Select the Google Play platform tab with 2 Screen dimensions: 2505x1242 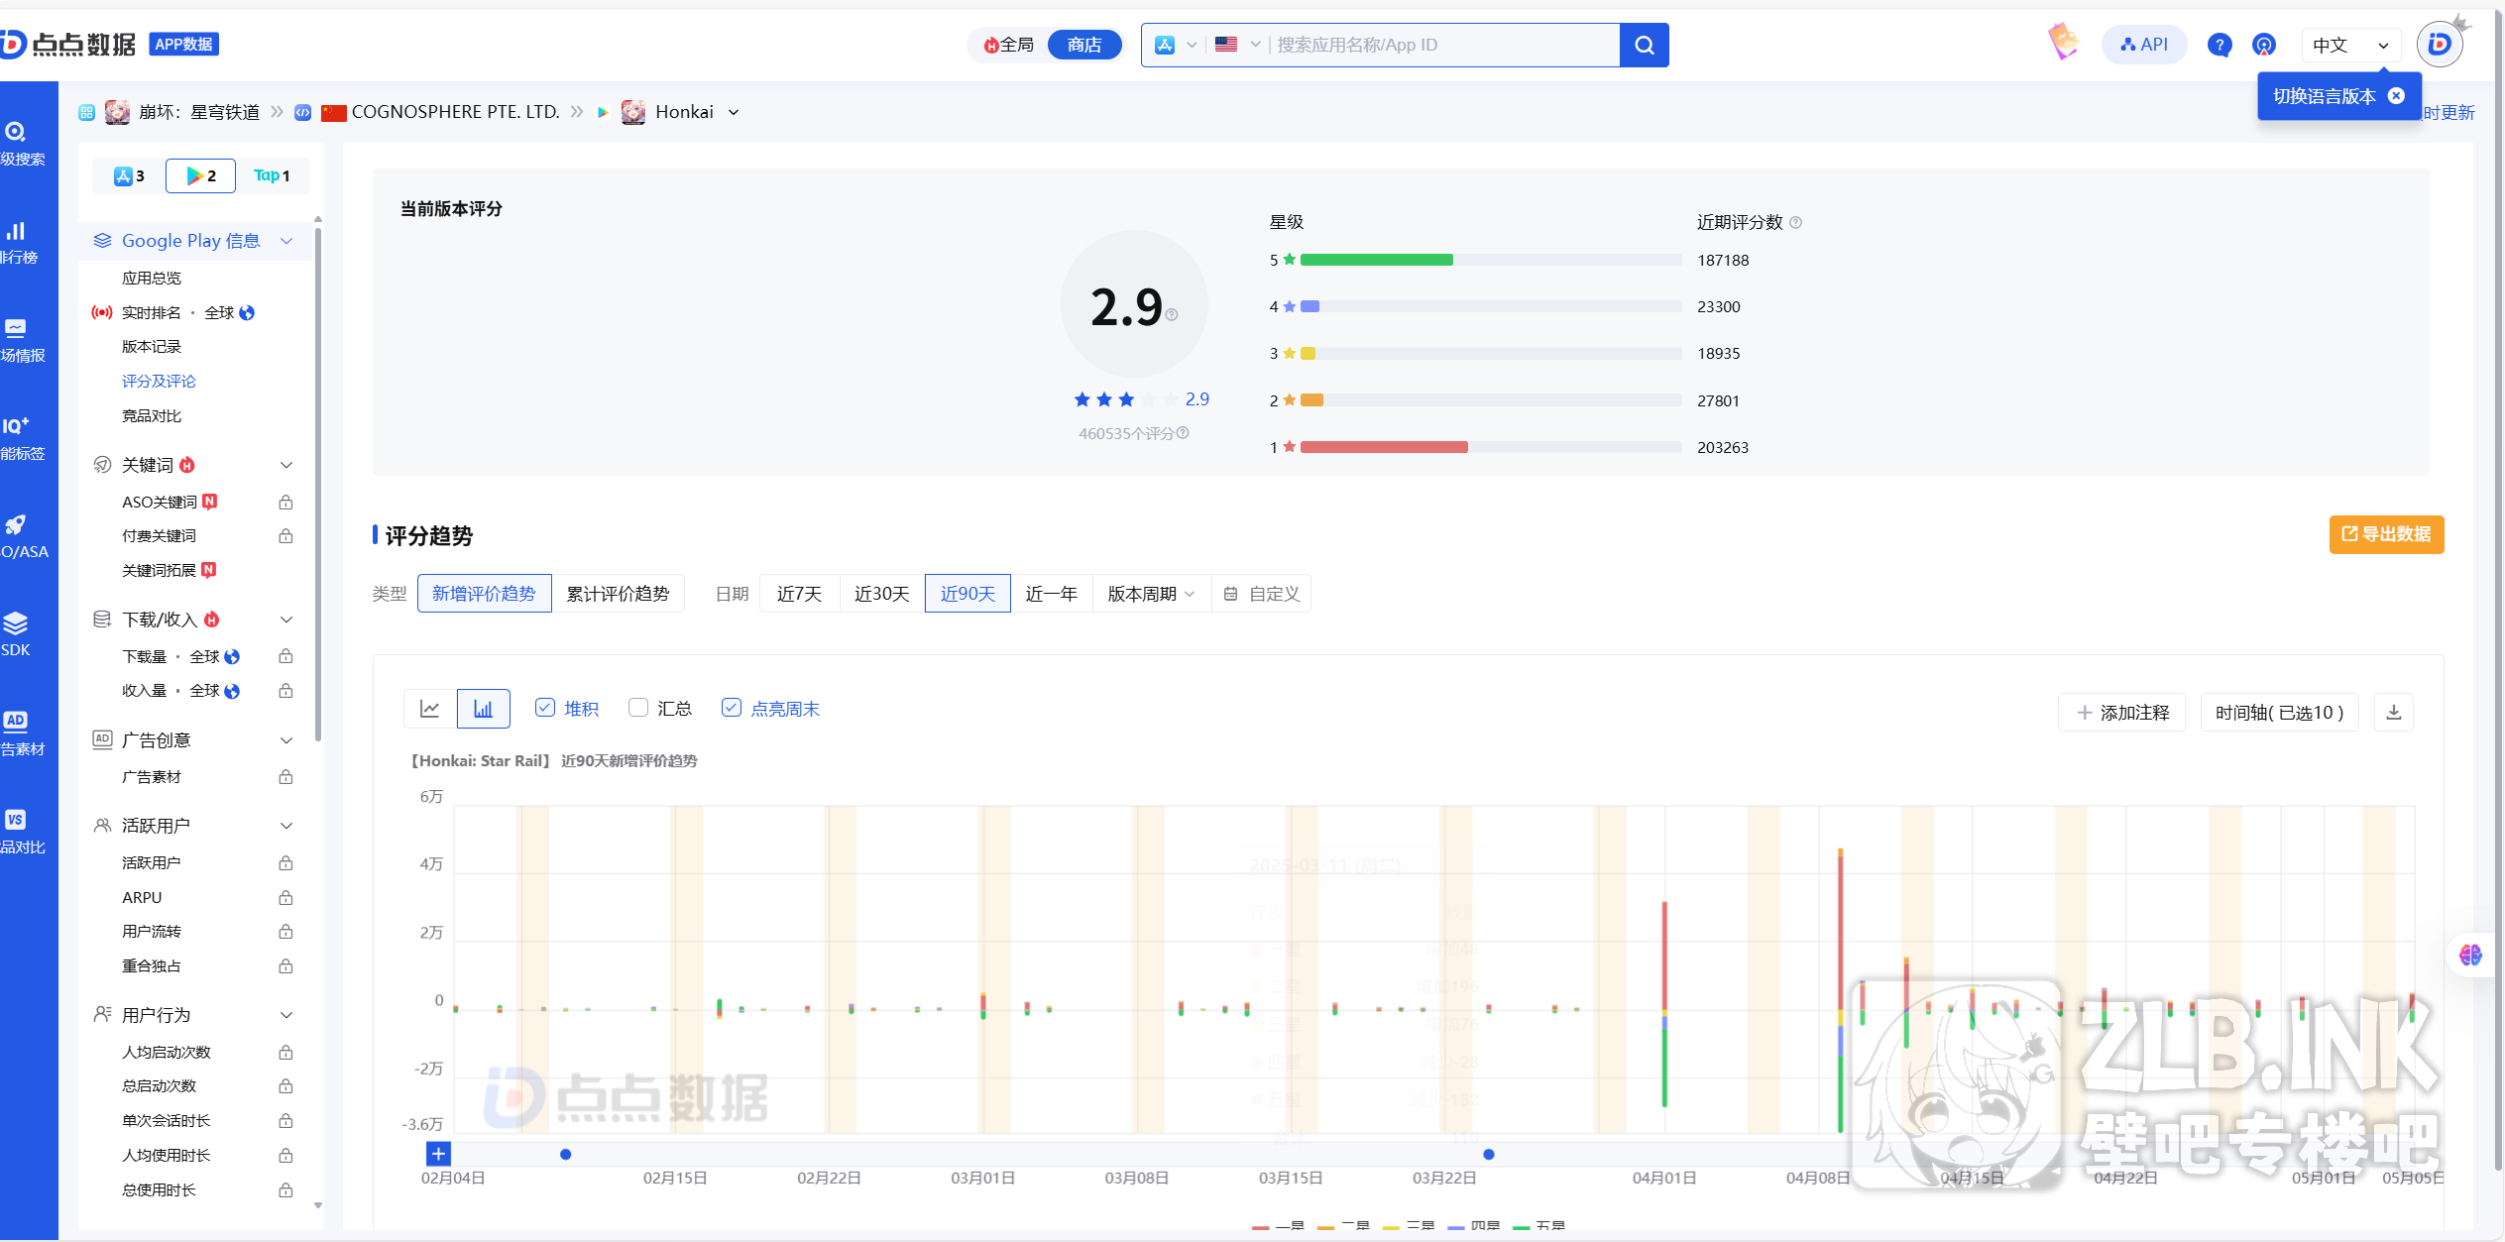200,175
